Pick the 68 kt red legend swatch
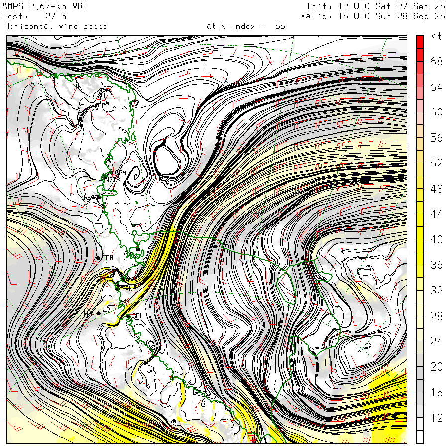Screen dimensions: 448x448 (420, 61)
